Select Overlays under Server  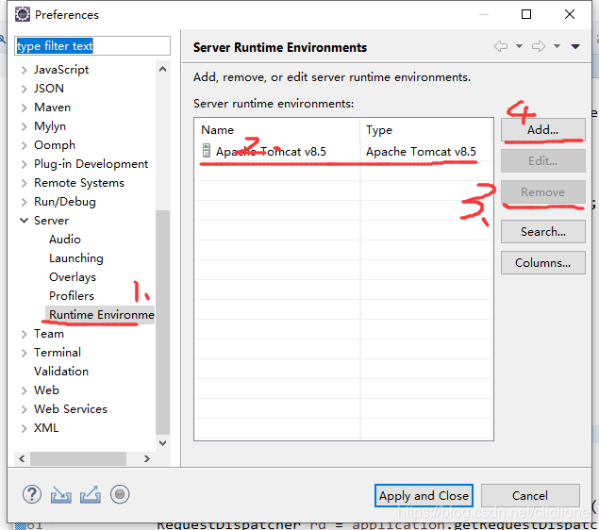(73, 277)
